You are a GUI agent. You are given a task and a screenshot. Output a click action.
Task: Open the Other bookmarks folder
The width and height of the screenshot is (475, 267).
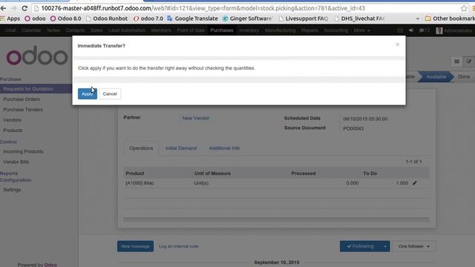point(450,19)
